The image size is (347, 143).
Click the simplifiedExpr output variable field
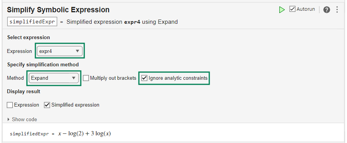coord(32,22)
